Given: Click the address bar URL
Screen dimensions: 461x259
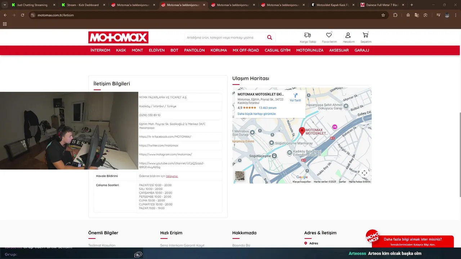Looking at the screenshot, I should click(x=55, y=15).
